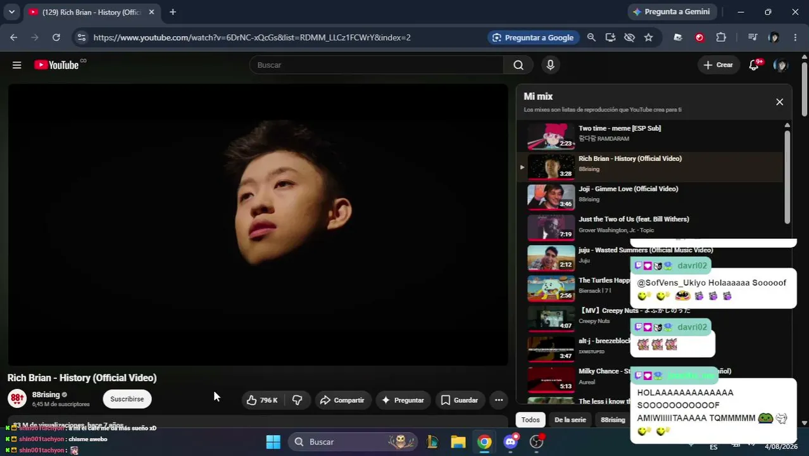Viewport: 809px width, 456px height.
Task: Focus the YouTube Buscar search field
Action: tap(377, 65)
